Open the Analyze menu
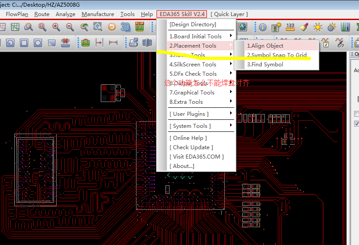The width and height of the screenshot is (359, 245). pyautogui.click(x=66, y=14)
